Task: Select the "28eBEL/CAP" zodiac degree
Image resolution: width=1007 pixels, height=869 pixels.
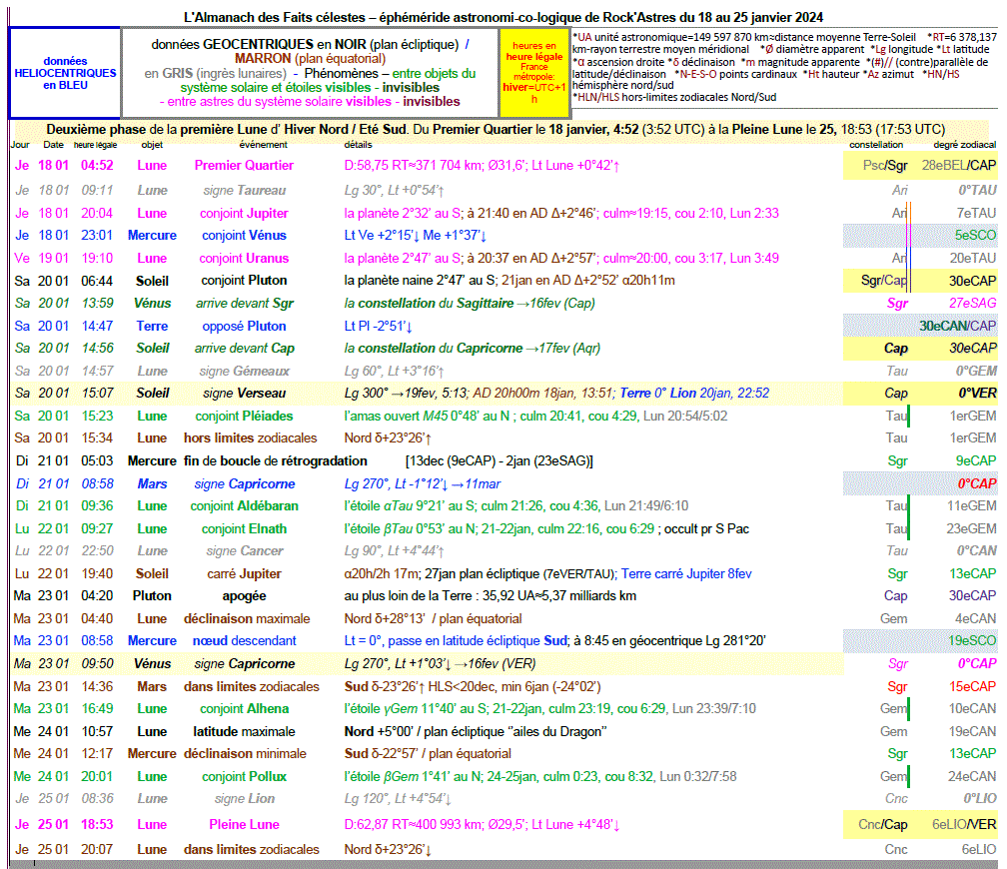Action: [x=959, y=165]
